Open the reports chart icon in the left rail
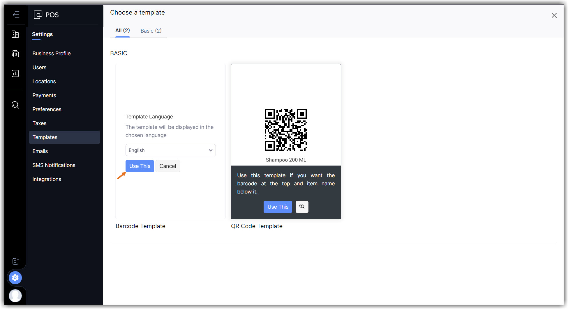The image size is (568, 309). 15,73
